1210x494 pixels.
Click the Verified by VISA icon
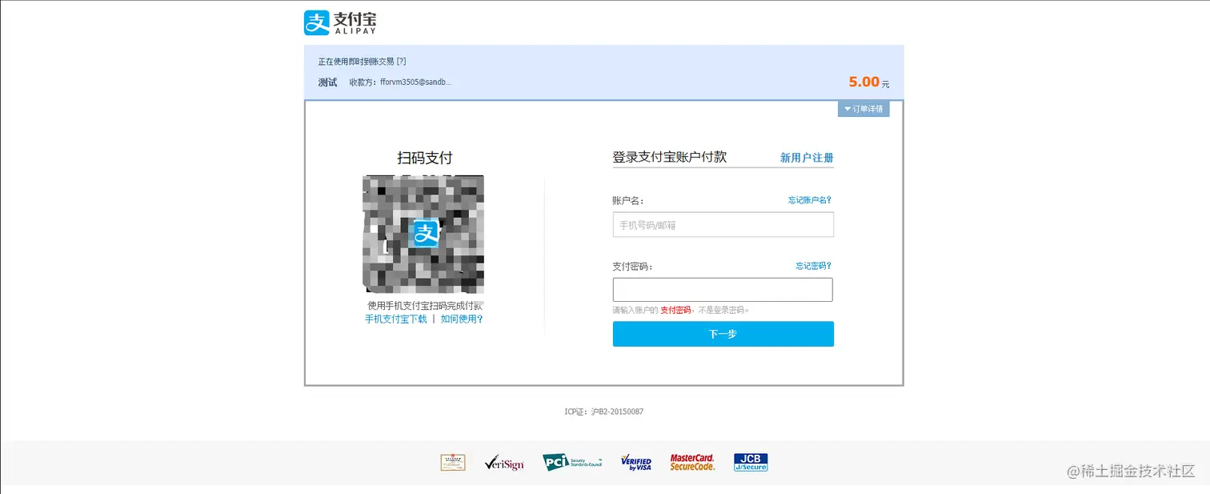[635, 462]
